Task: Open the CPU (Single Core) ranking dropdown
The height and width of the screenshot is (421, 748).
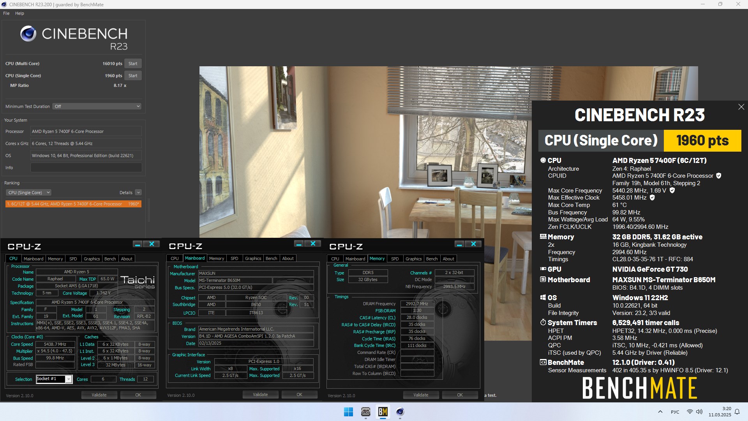Action: point(28,193)
